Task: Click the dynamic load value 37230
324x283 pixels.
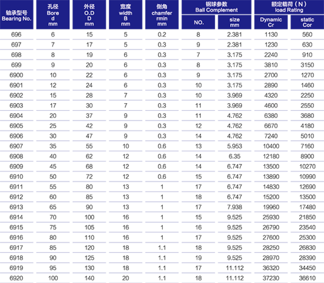Action: tap(271, 278)
